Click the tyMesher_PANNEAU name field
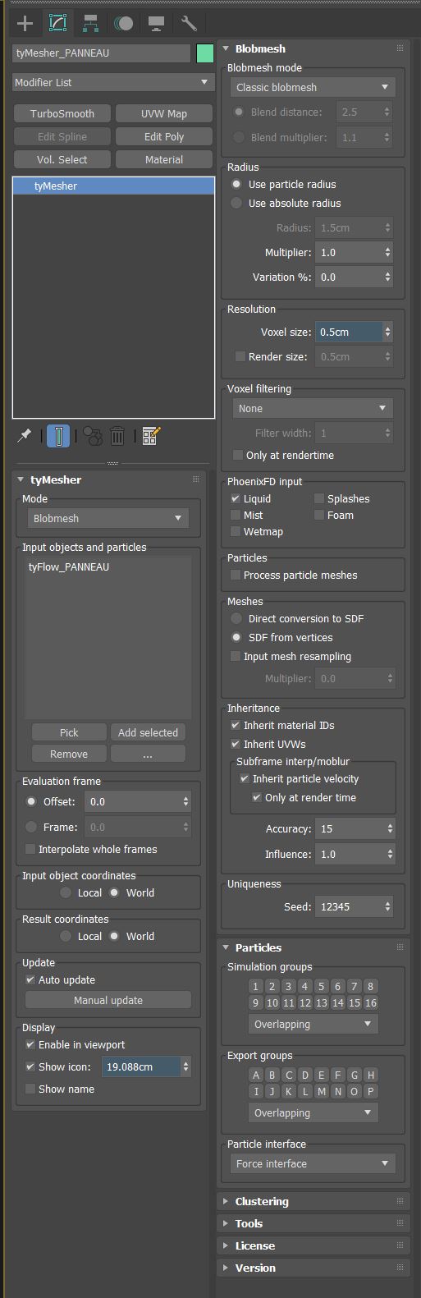 pos(102,53)
